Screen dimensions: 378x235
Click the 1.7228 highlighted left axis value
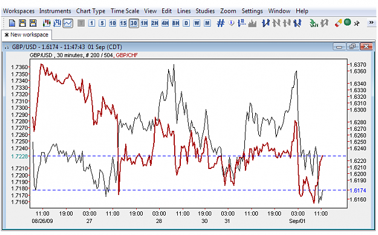click(x=19, y=156)
